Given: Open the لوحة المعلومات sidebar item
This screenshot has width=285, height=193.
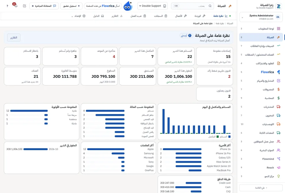Looking at the screenshot, I should [261, 29].
